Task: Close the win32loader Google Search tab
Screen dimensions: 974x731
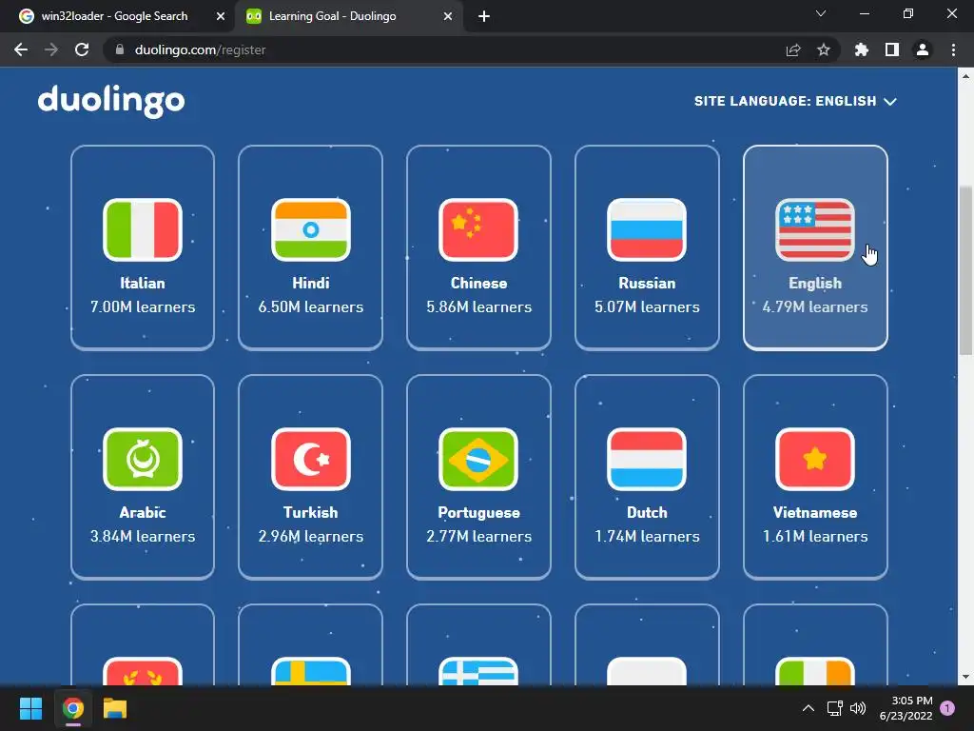Action: pyautogui.click(x=221, y=16)
